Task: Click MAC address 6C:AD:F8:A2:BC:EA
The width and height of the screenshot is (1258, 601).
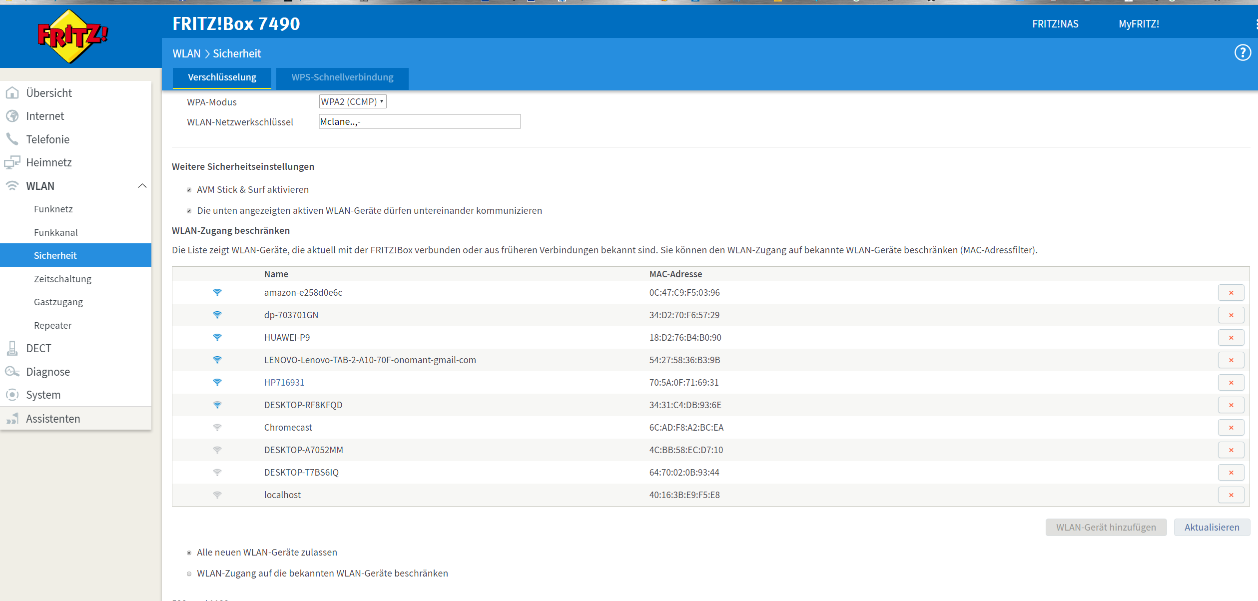Action: (686, 427)
